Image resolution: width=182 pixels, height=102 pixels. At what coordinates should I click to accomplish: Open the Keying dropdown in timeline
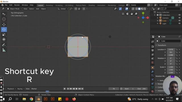click(21, 89)
